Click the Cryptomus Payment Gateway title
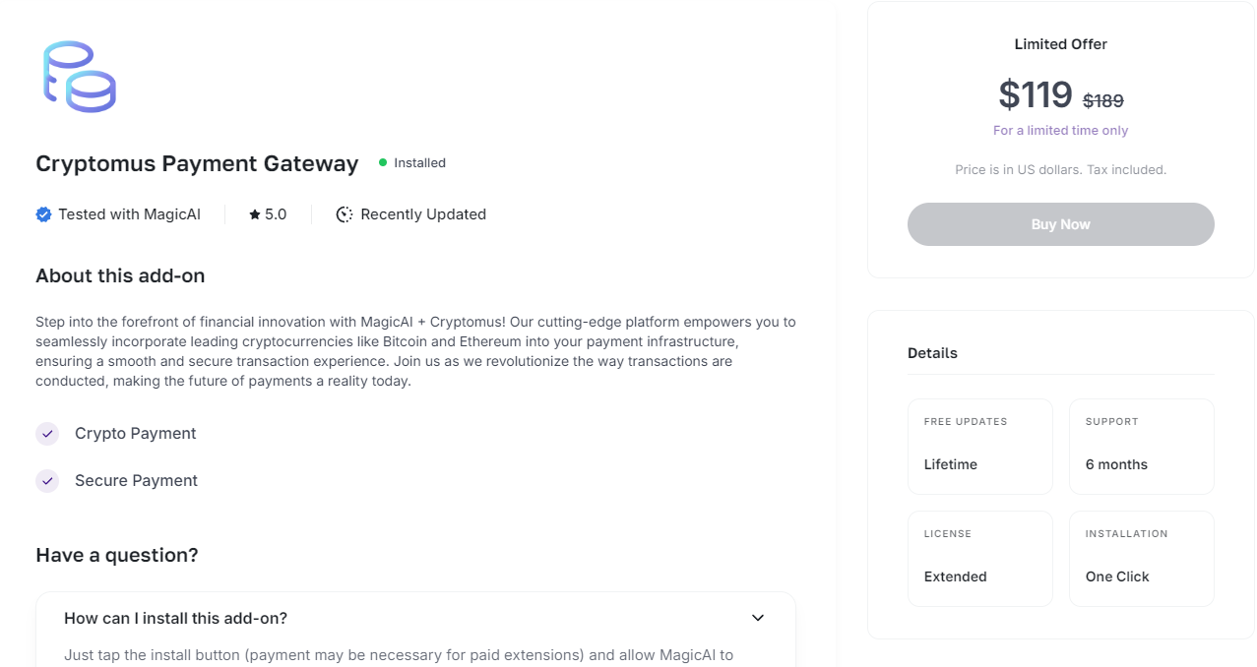Screen dimensions: 1257x667 point(197,163)
